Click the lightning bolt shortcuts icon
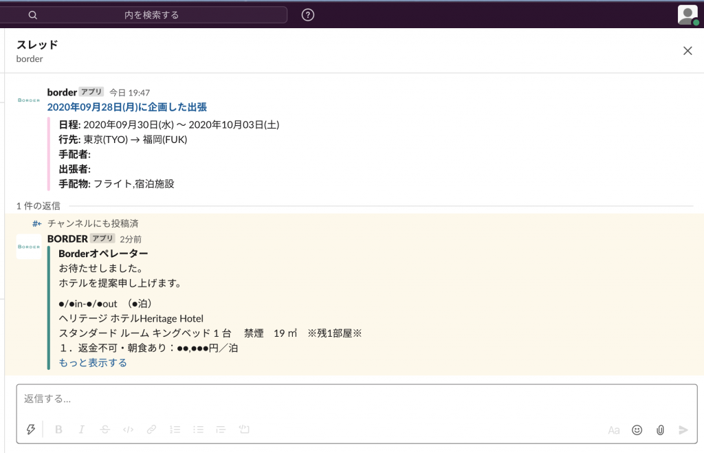 point(30,430)
